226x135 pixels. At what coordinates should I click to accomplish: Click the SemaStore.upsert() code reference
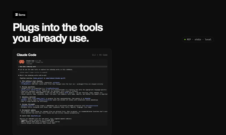coord(28,106)
